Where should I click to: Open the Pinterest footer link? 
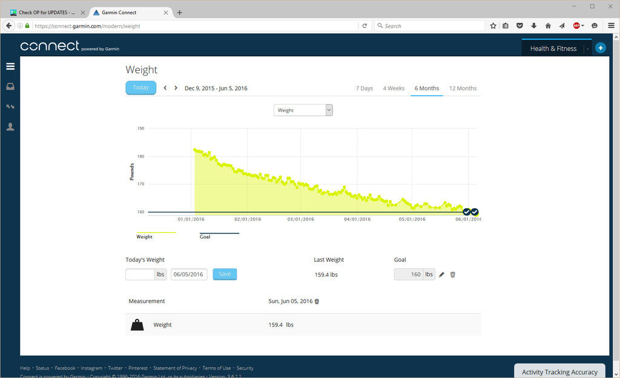coord(137,368)
